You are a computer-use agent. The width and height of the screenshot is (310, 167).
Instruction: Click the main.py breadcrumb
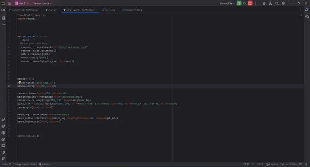pyautogui.click(x=44, y=164)
